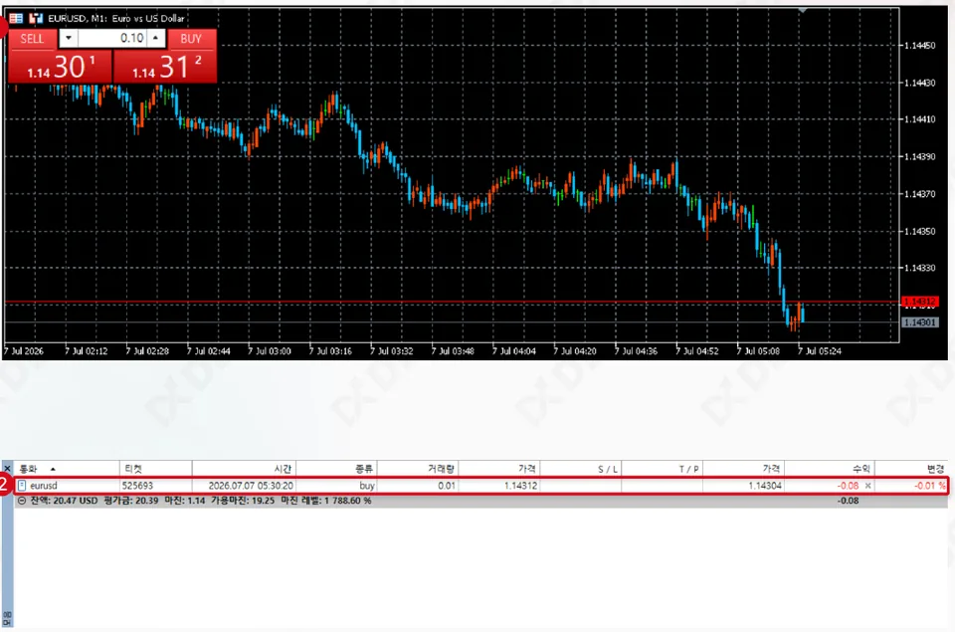The height and width of the screenshot is (632, 955).
Task: Decrease lot volume with the down arrow
Action: [x=69, y=38]
